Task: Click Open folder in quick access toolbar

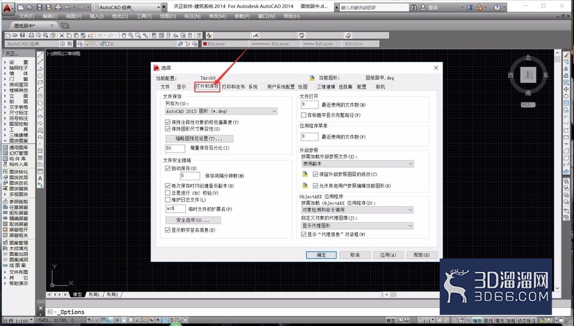Action: (30, 7)
